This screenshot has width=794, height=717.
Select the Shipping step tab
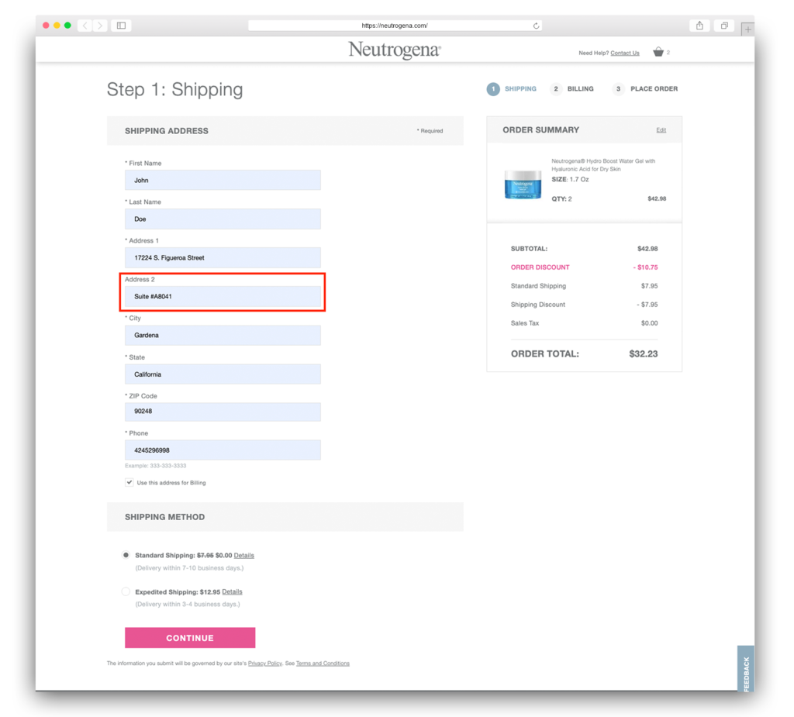tap(512, 88)
